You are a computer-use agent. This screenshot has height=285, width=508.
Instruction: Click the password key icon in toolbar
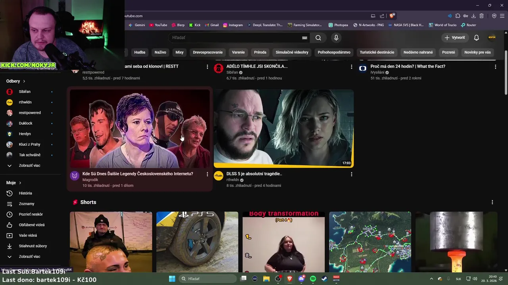click(466, 16)
